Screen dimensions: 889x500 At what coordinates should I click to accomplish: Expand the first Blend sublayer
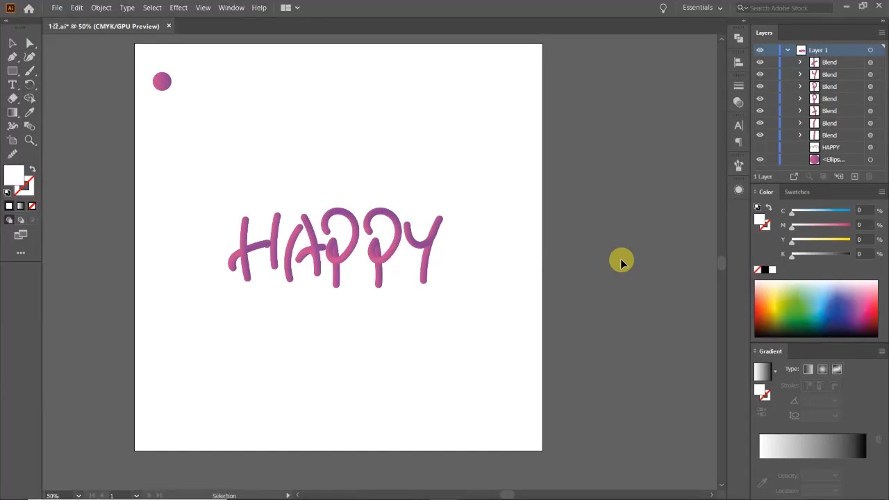point(799,62)
